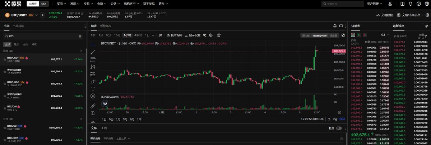
Task: Toggle 自动 auto scale on chart
Action: tap(342, 119)
